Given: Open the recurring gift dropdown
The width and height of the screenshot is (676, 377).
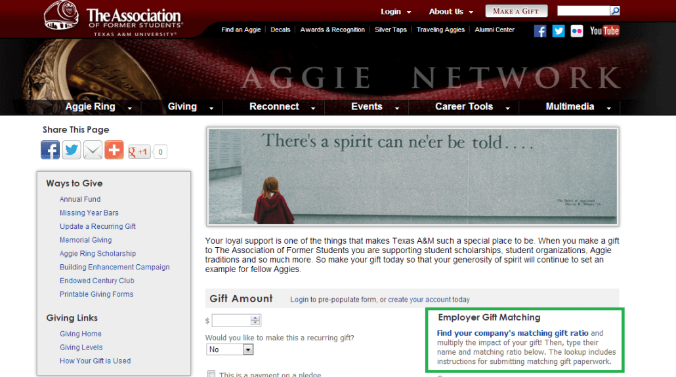Looking at the screenshot, I should click(230, 350).
